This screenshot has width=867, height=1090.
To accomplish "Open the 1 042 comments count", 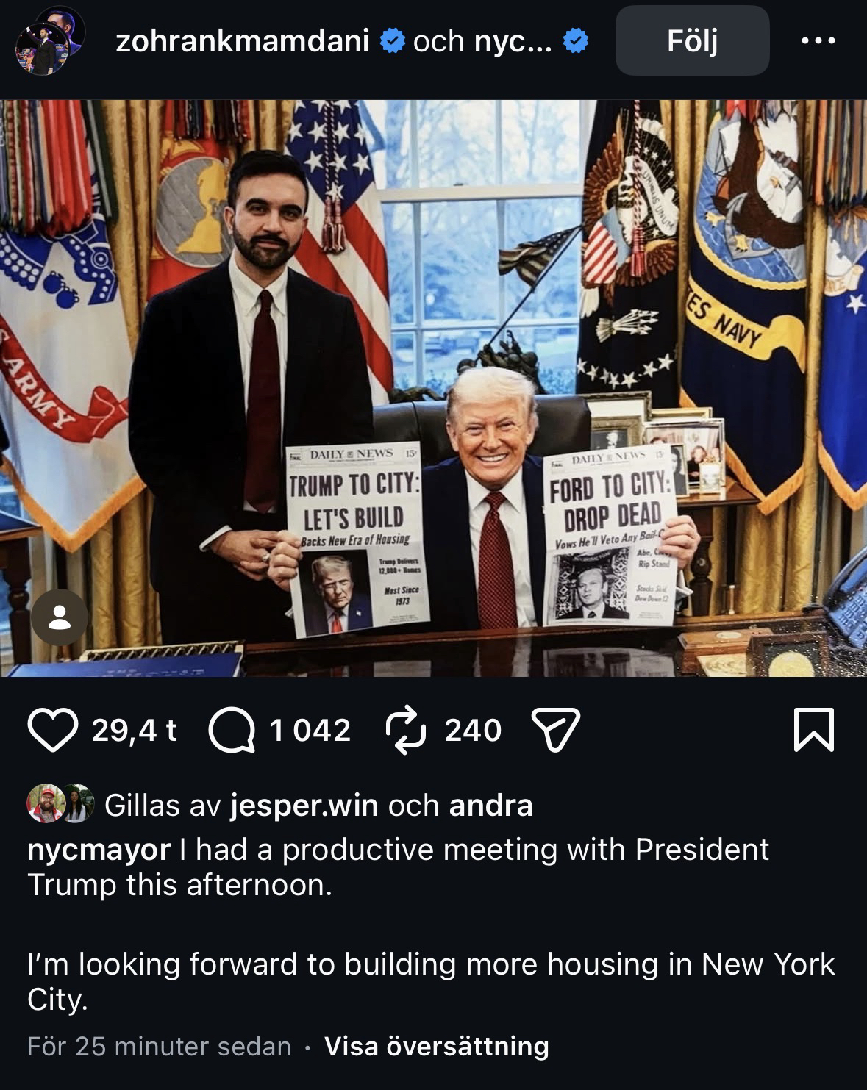I will (x=310, y=730).
